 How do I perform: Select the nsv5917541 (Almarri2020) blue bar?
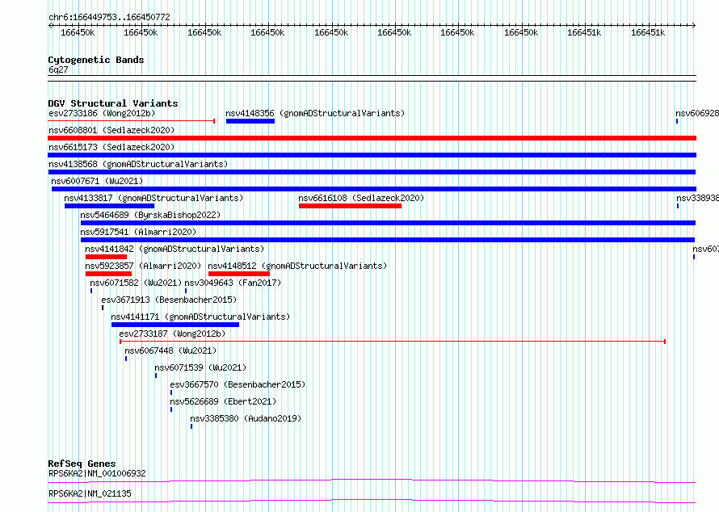388,240
